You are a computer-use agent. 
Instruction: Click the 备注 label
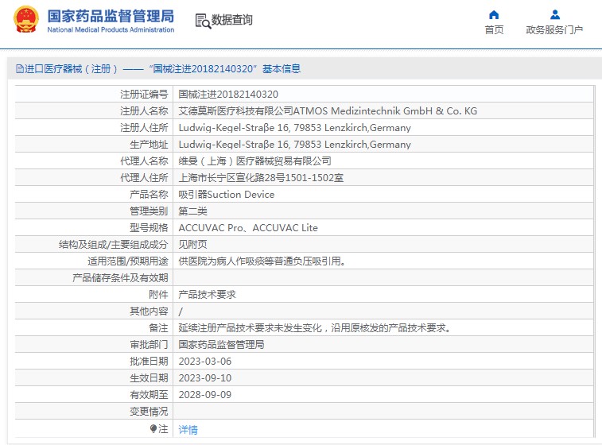click(x=158, y=328)
